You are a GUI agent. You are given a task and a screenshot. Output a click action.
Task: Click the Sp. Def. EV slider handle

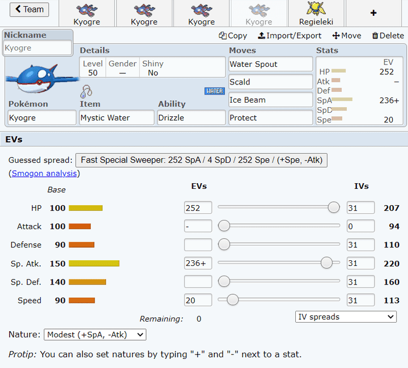coord(224,281)
